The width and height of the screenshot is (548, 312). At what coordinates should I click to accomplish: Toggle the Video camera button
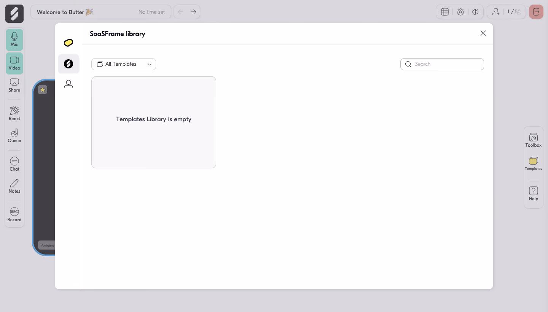point(14,63)
